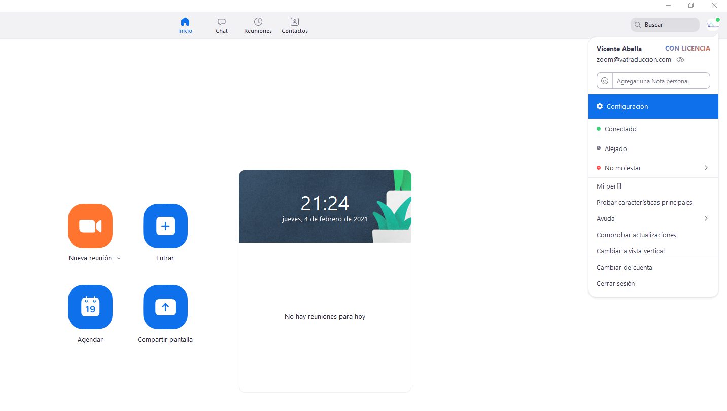
Task: Open the Agendar calendar icon
Action: [x=90, y=307]
